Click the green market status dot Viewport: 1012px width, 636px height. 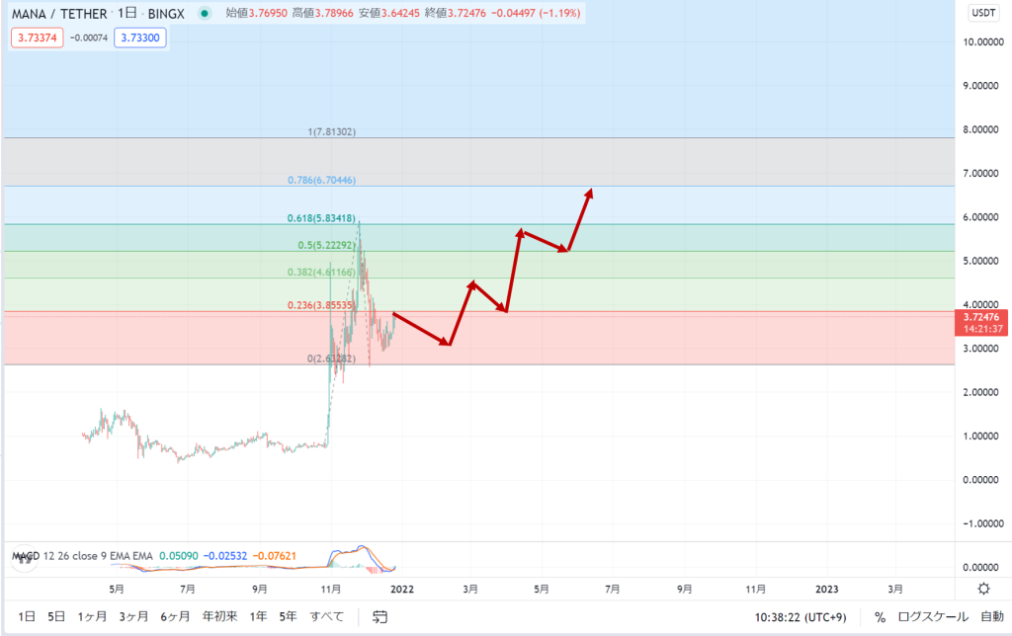pyautogui.click(x=204, y=14)
